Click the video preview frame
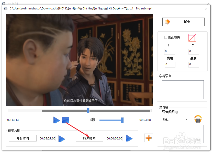This screenshot has width=213, height=155. click(x=79, y=60)
